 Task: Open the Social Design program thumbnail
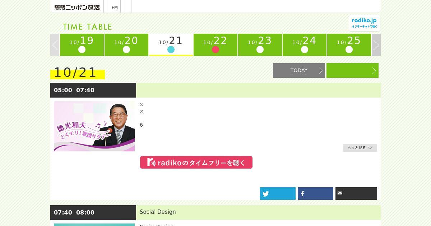click(94, 225)
